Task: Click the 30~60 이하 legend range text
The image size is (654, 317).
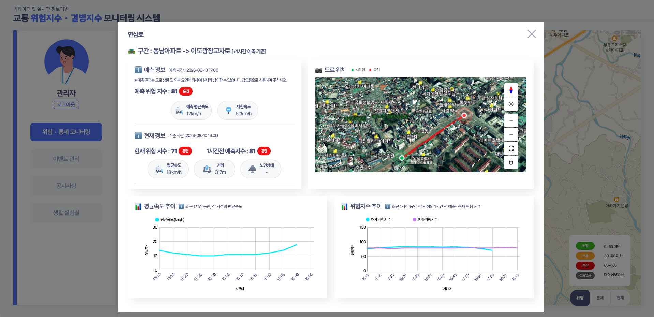Action: pyautogui.click(x=613, y=256)
